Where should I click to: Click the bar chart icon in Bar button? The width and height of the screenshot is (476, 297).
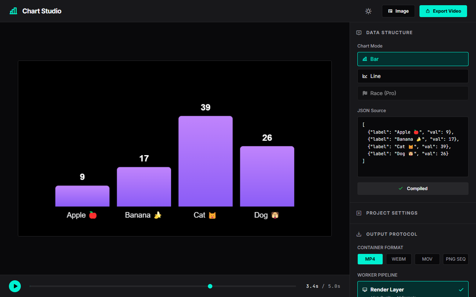coord(364,59)
